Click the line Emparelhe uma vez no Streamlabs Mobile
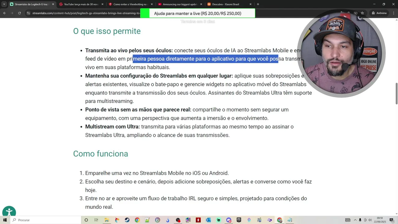398x224 pixels. 157,173
